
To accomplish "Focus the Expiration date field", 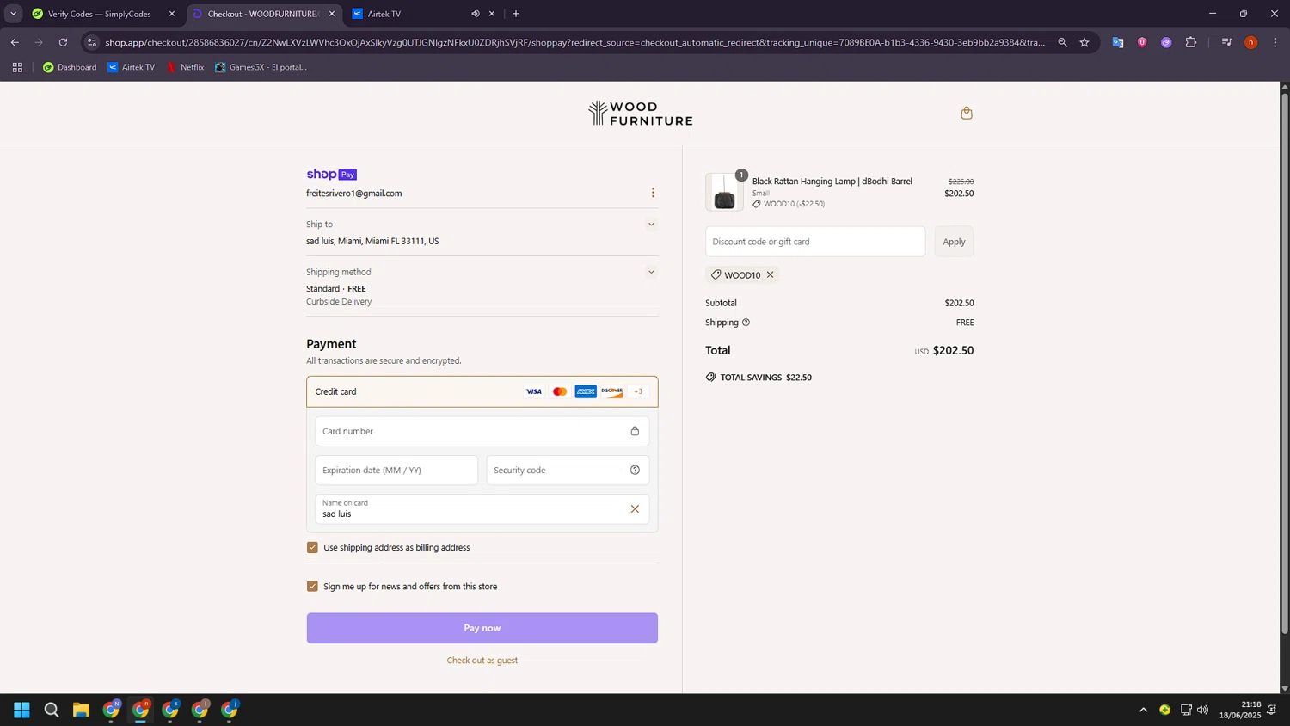I will [396, 471].
